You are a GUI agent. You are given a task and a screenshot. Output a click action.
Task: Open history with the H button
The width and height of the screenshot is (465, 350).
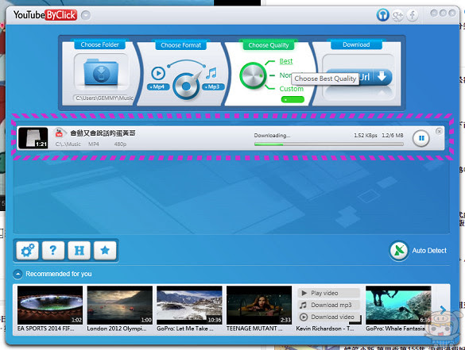[x=79, y=251]
